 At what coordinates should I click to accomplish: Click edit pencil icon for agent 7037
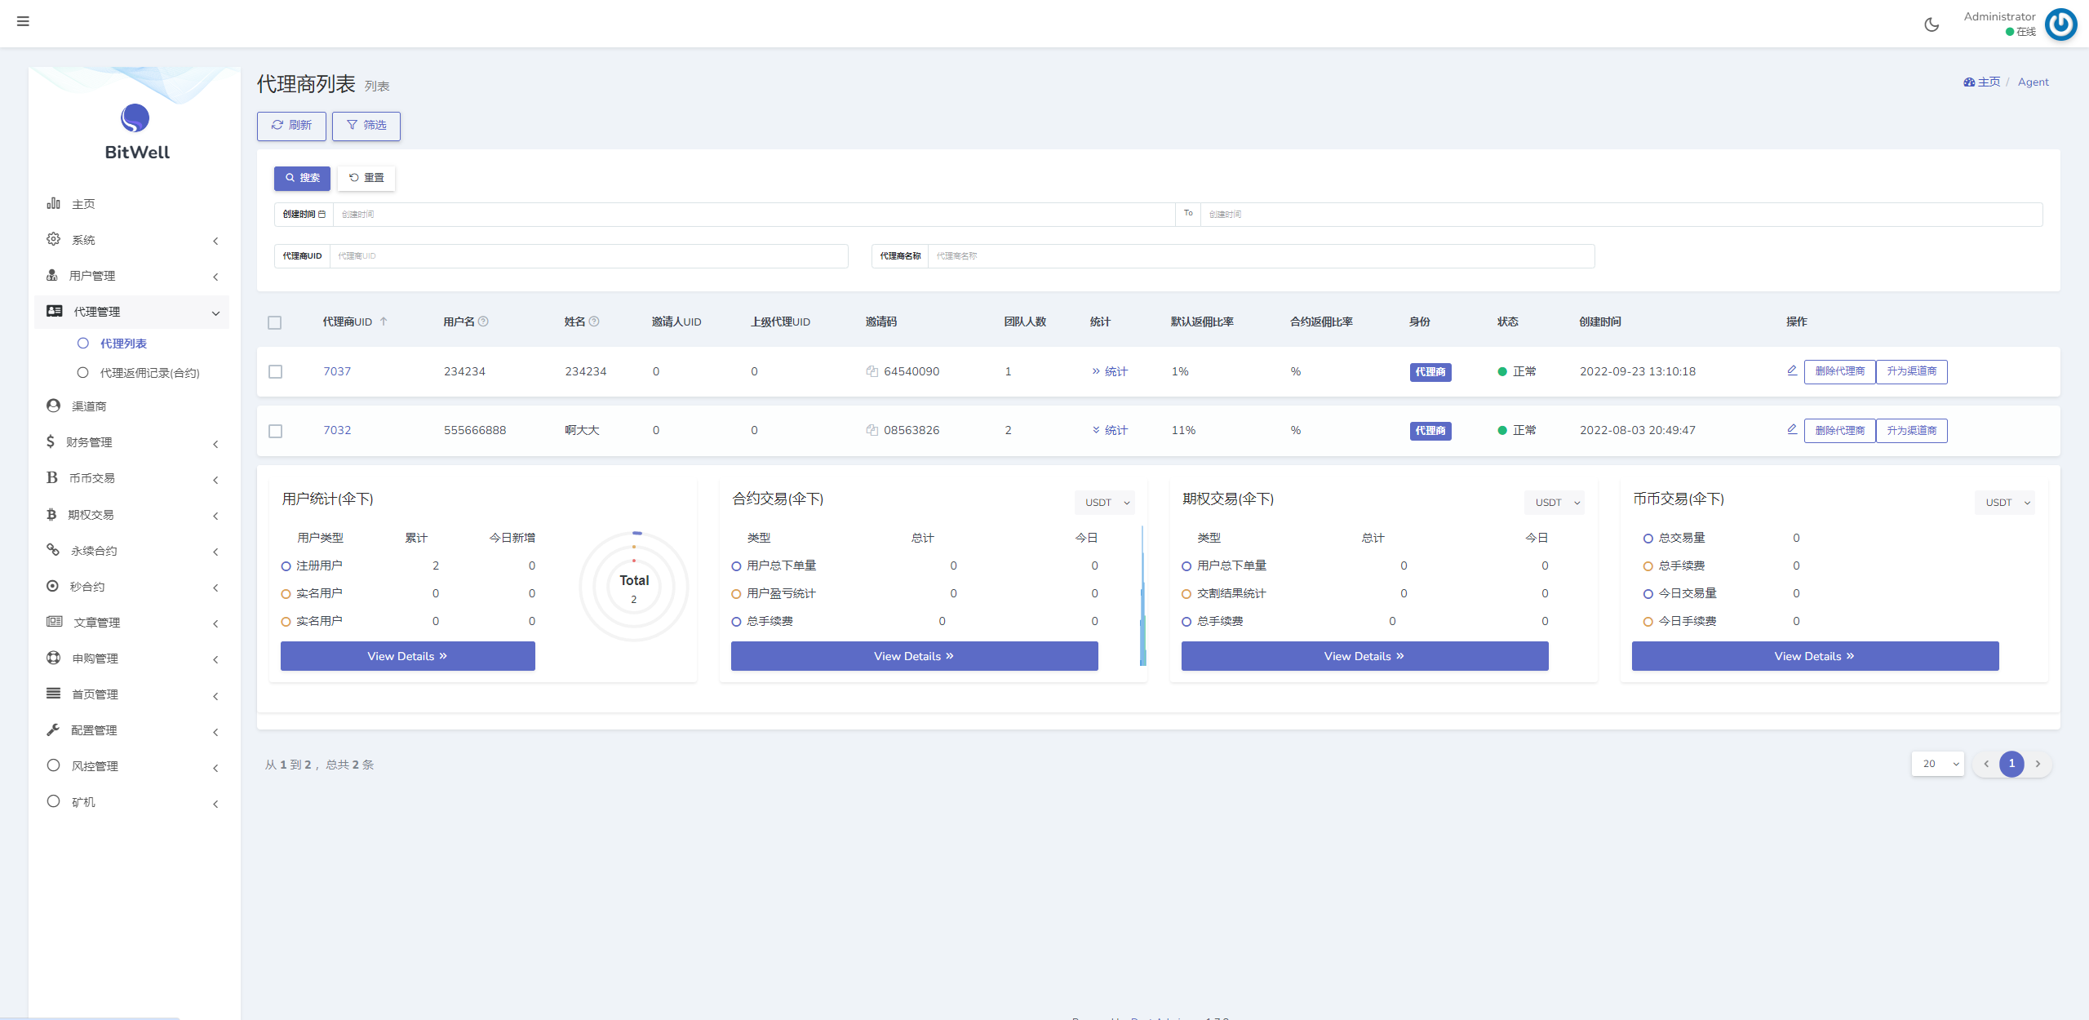(x=1792, y=370)
